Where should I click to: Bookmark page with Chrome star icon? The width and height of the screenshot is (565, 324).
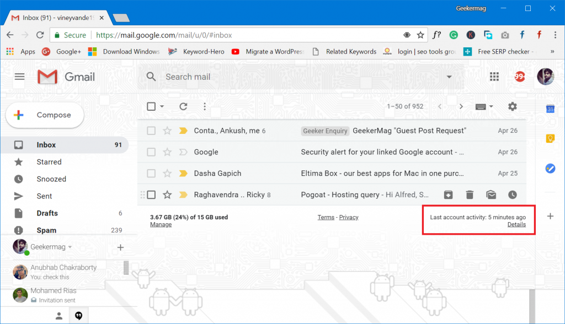pyautogui.click(x=420, y=35)
